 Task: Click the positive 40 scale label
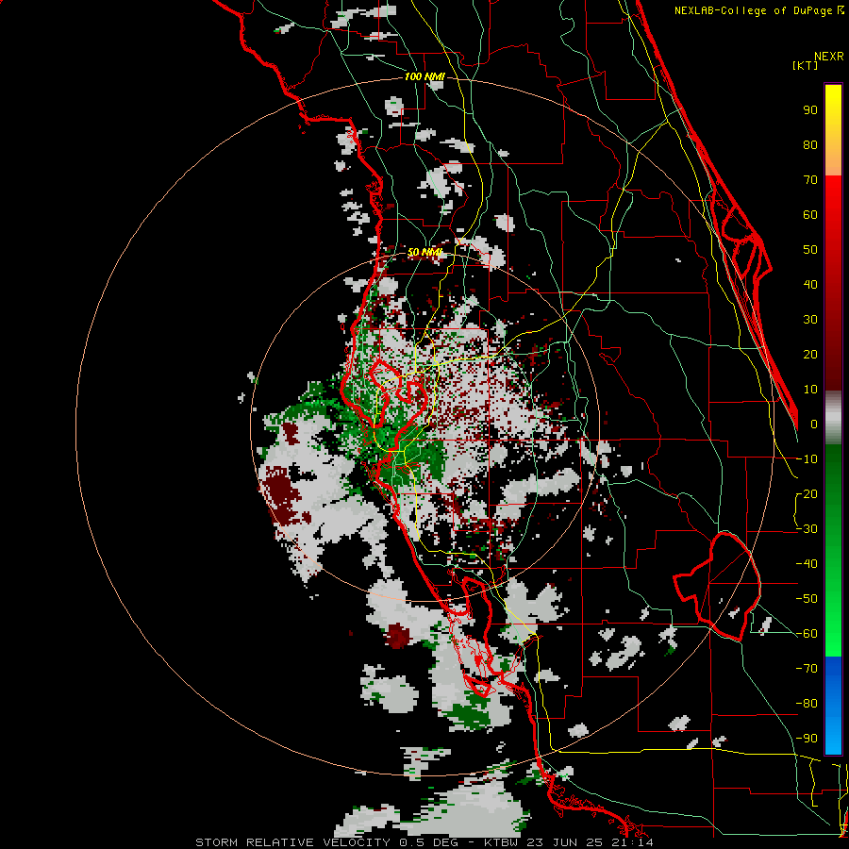point(810,285)
